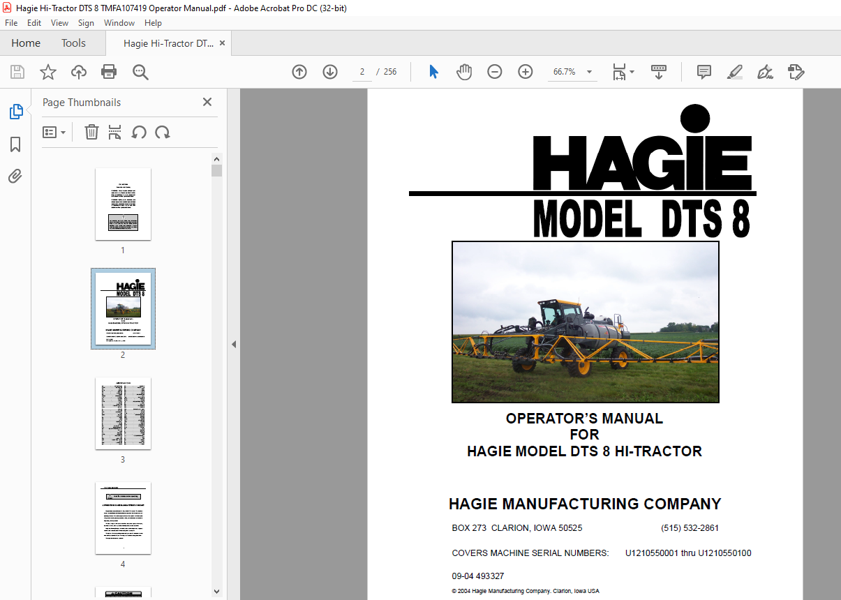Click the MODEL DTS 8 title text
Image resolution: width=841 pixels, height=600 pixels.
(x=641, y=218)
